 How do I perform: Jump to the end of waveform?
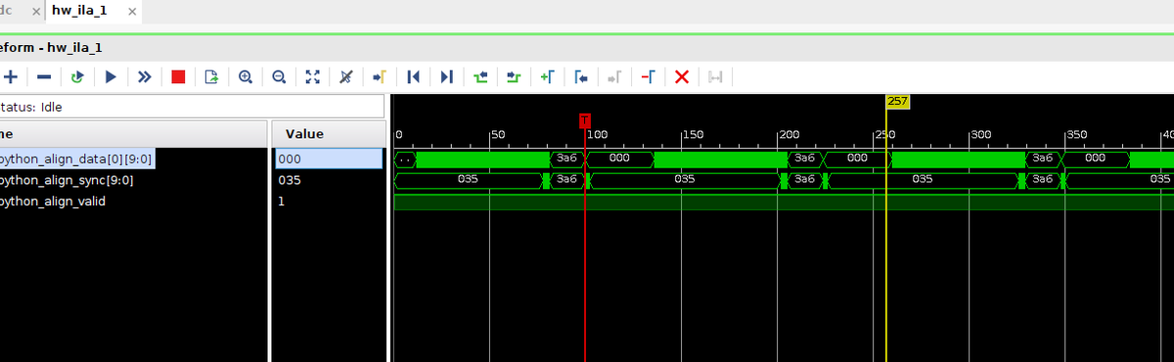coord(446,76)
